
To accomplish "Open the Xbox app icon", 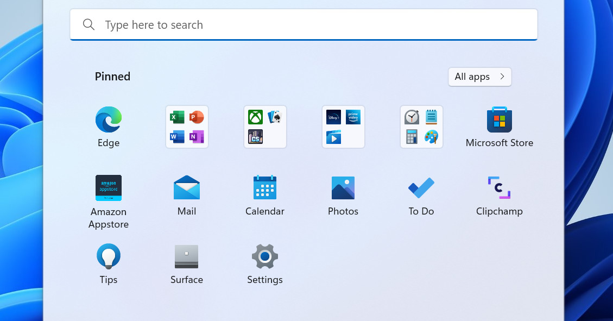I will [255, 117].
